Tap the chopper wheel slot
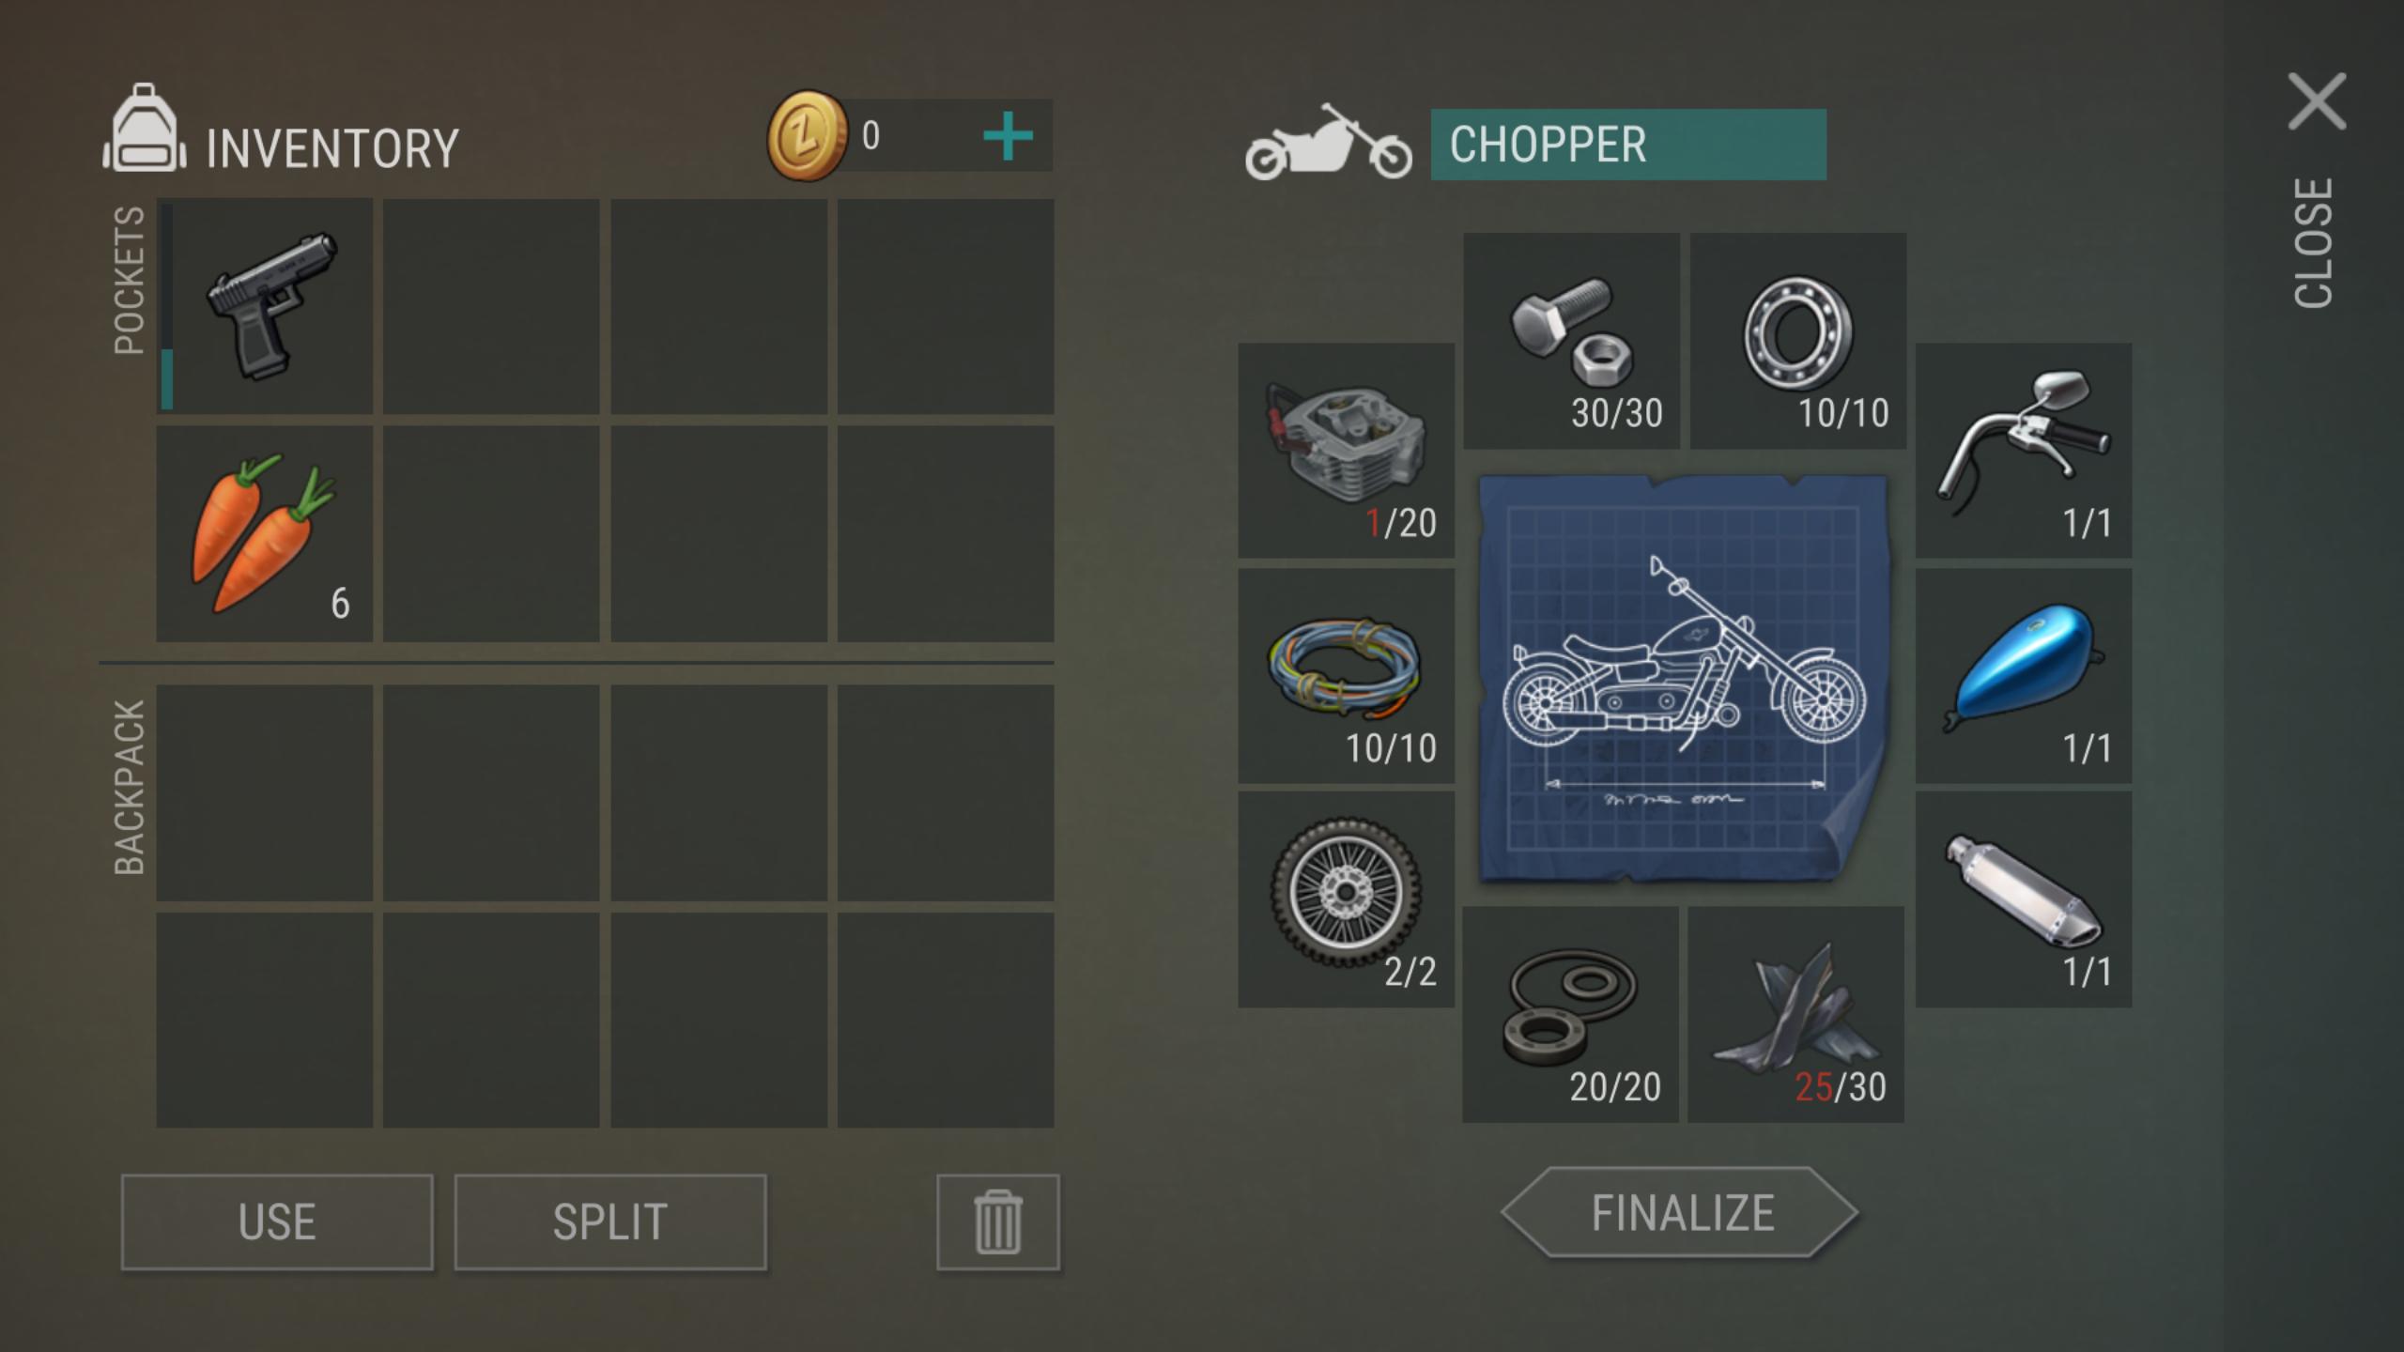Screen dimensions: 2404x1352 1346,899
